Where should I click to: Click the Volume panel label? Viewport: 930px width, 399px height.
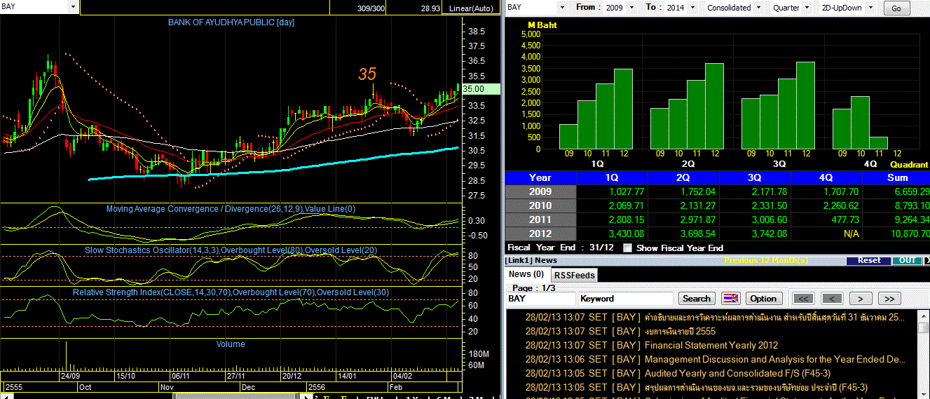[231, 344]
